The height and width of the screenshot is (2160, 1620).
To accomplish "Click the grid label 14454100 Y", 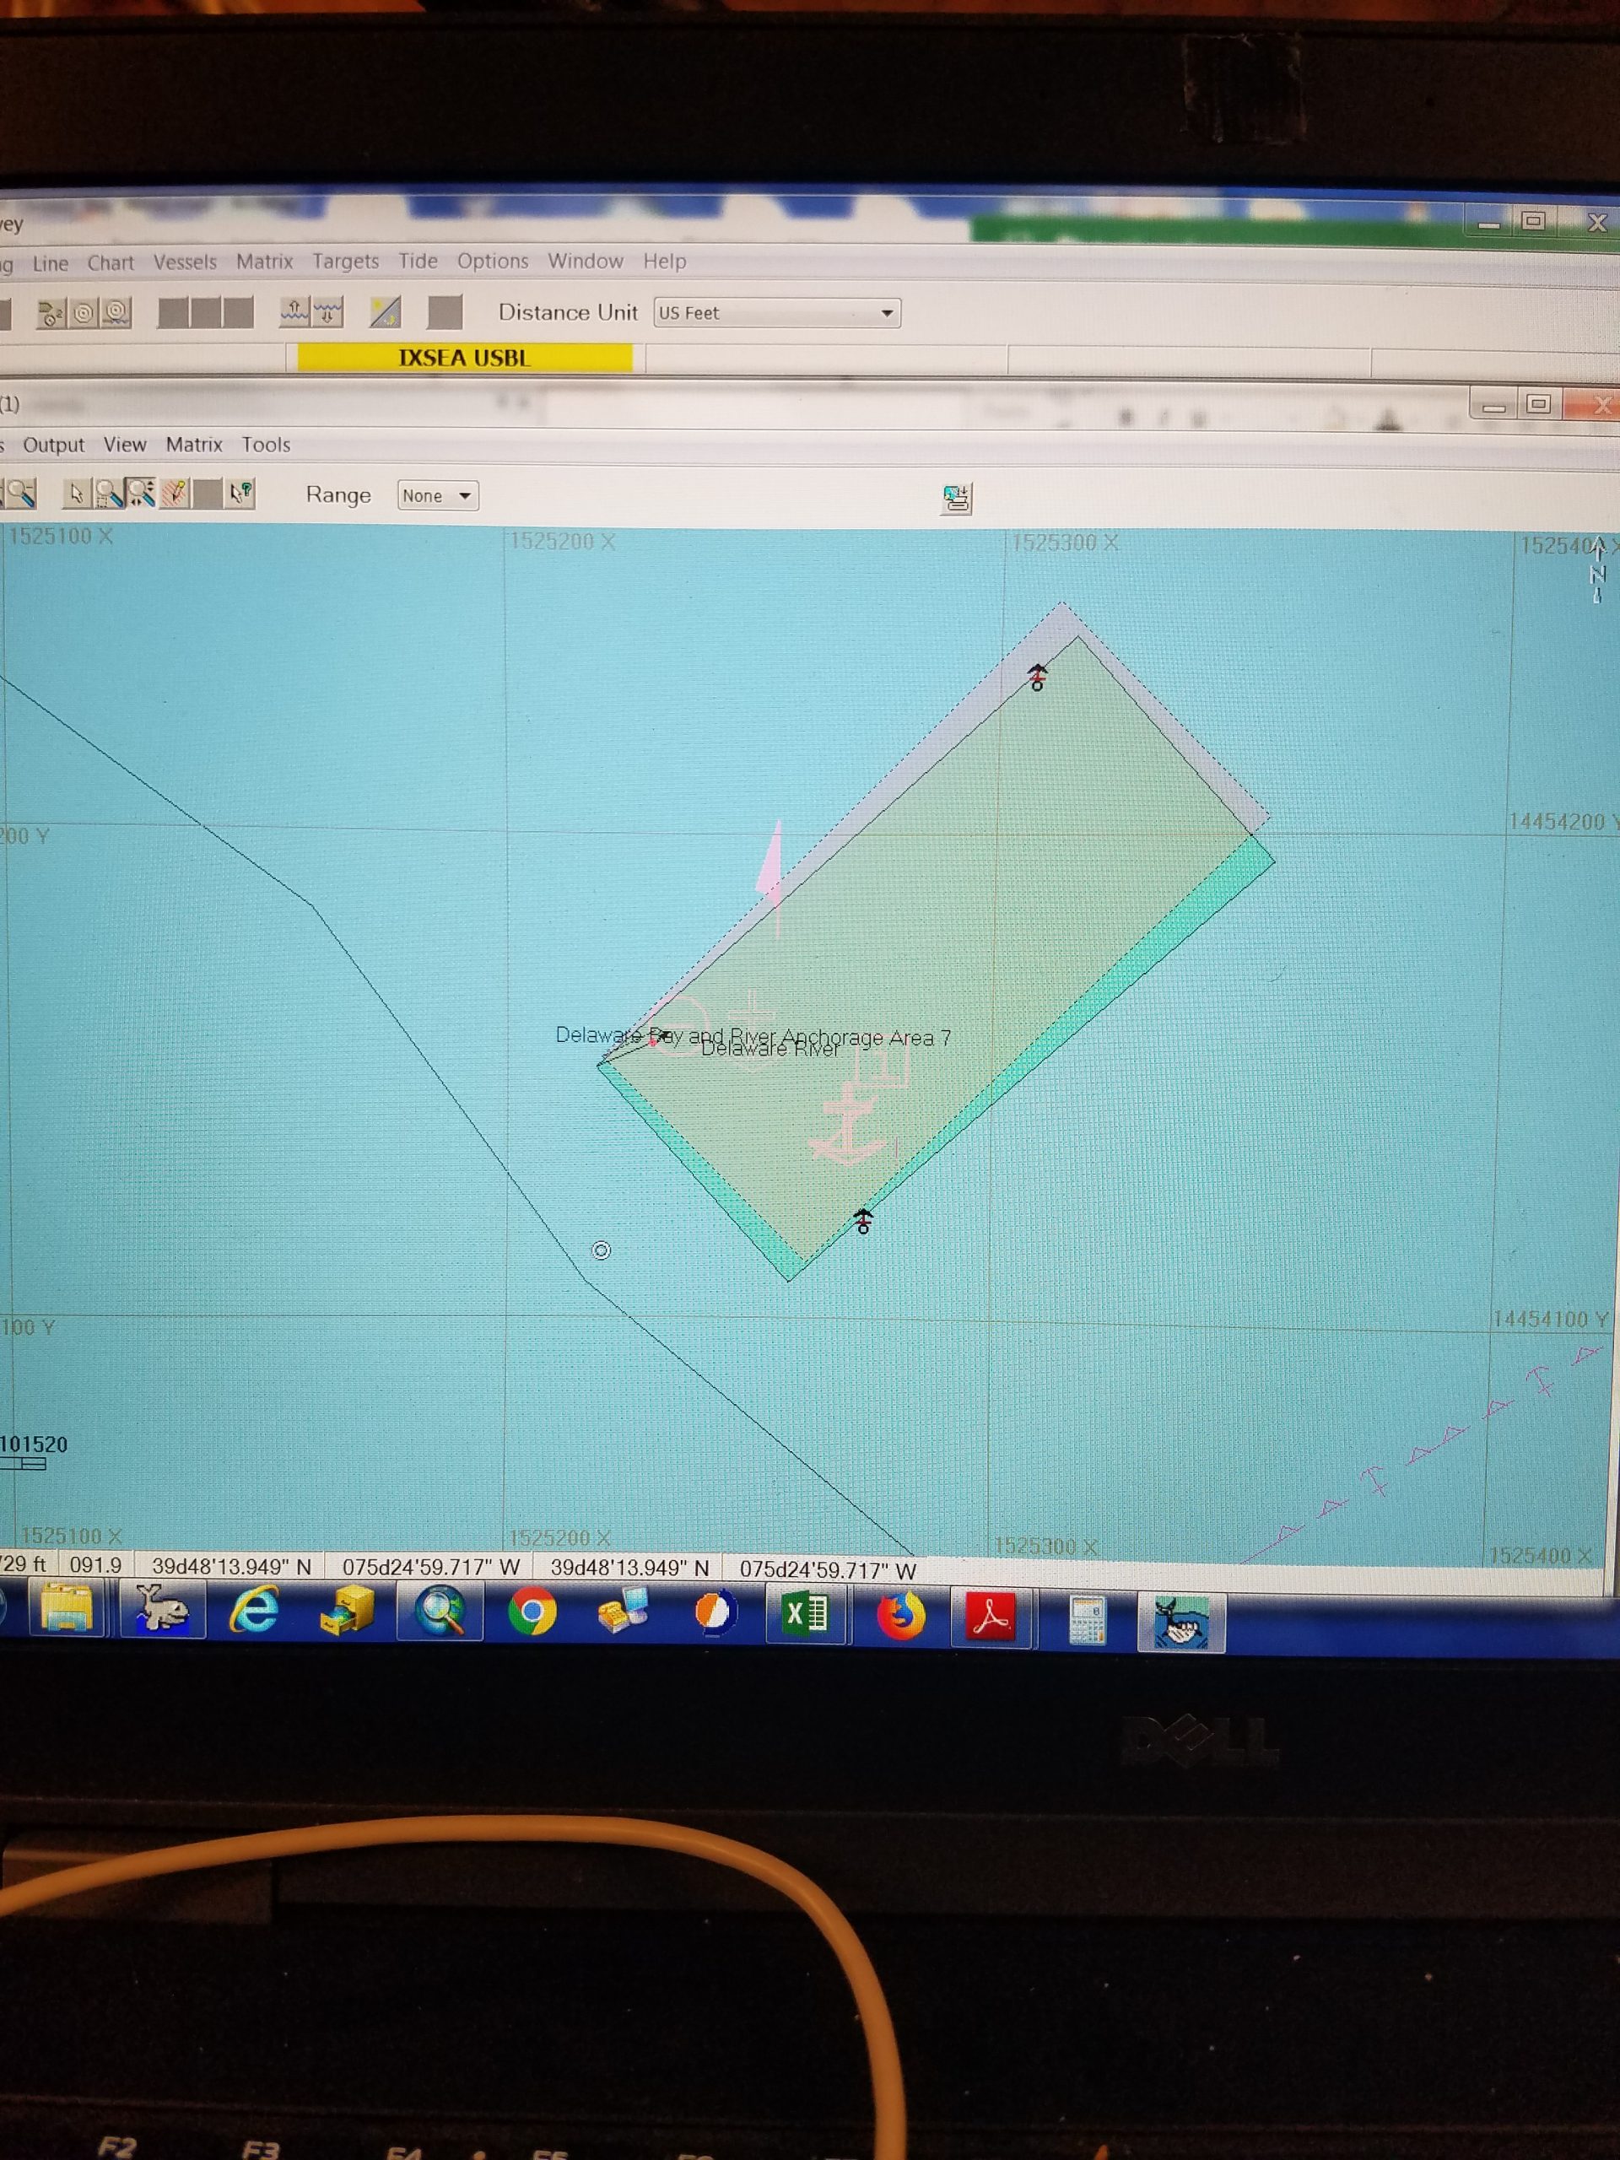I will pyautogui.click(x=1550, y=1320).
